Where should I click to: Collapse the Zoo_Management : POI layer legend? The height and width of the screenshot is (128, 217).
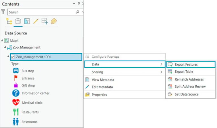(x=8, y=56)
